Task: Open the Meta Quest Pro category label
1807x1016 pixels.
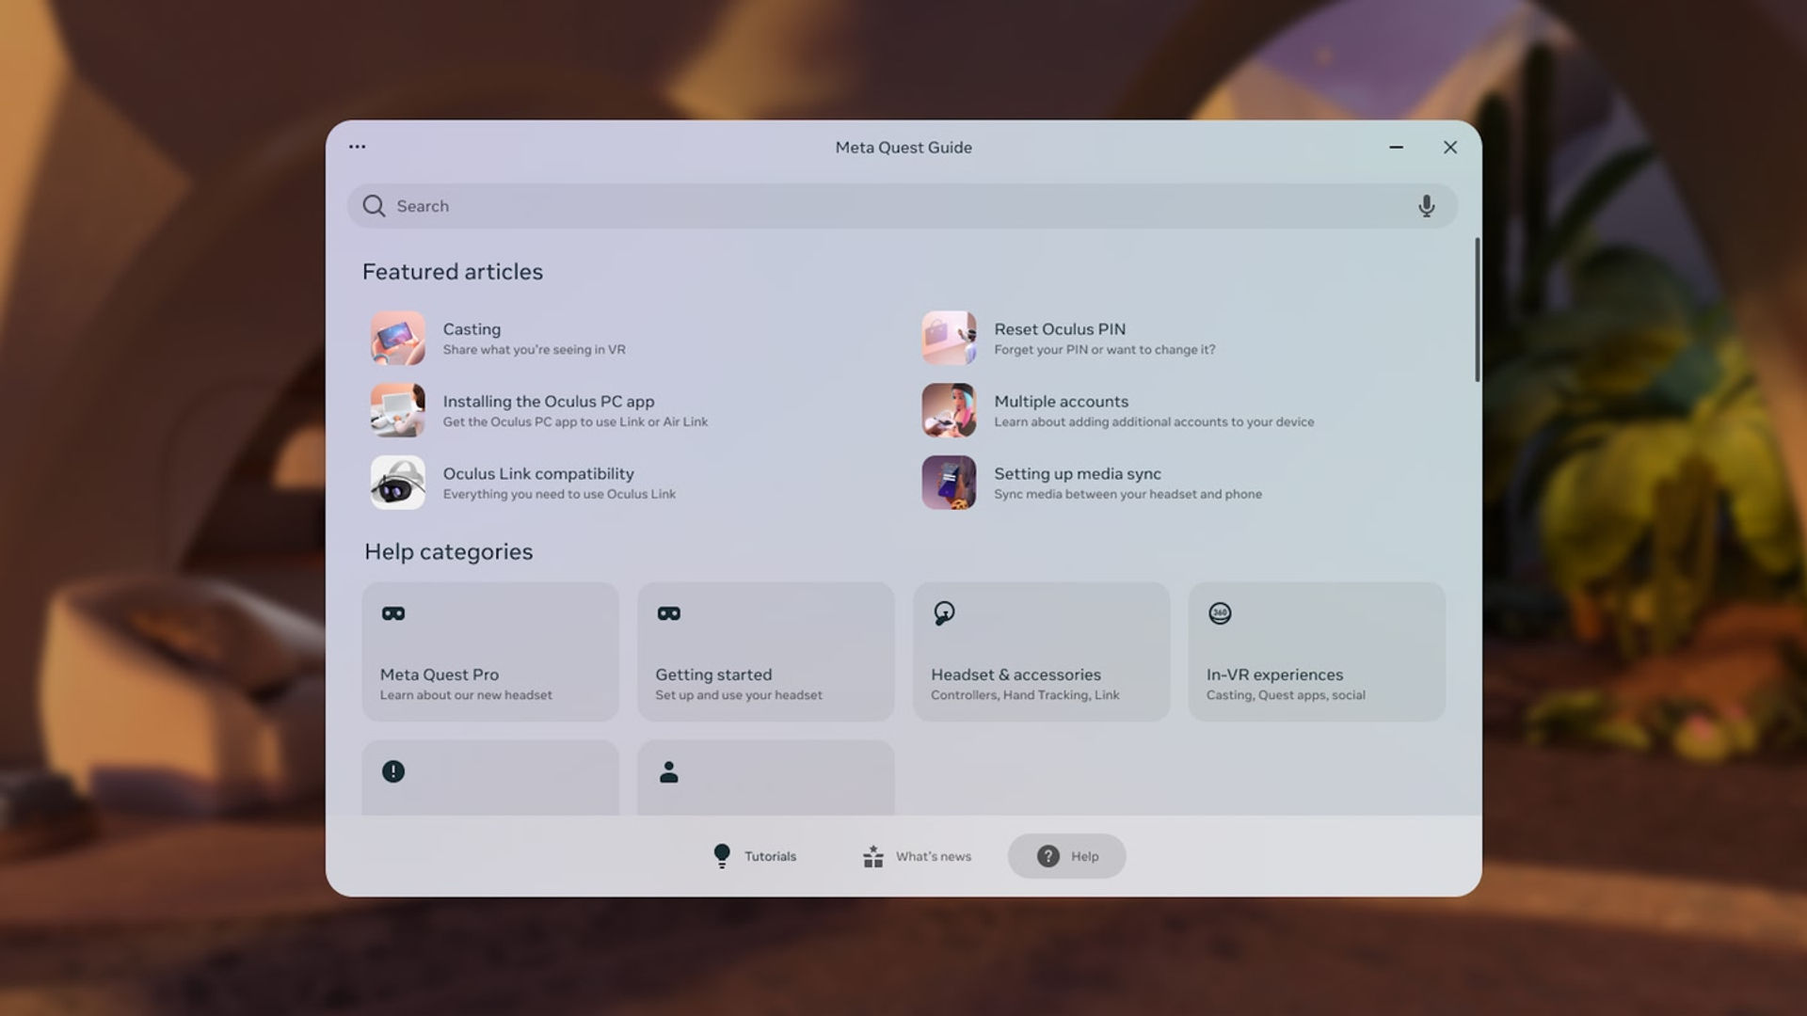Action: coord(440,675)
